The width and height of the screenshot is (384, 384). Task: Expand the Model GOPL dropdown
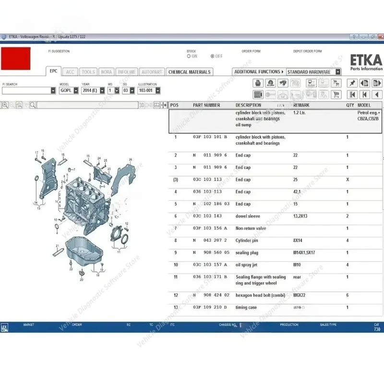click(76, 91)
